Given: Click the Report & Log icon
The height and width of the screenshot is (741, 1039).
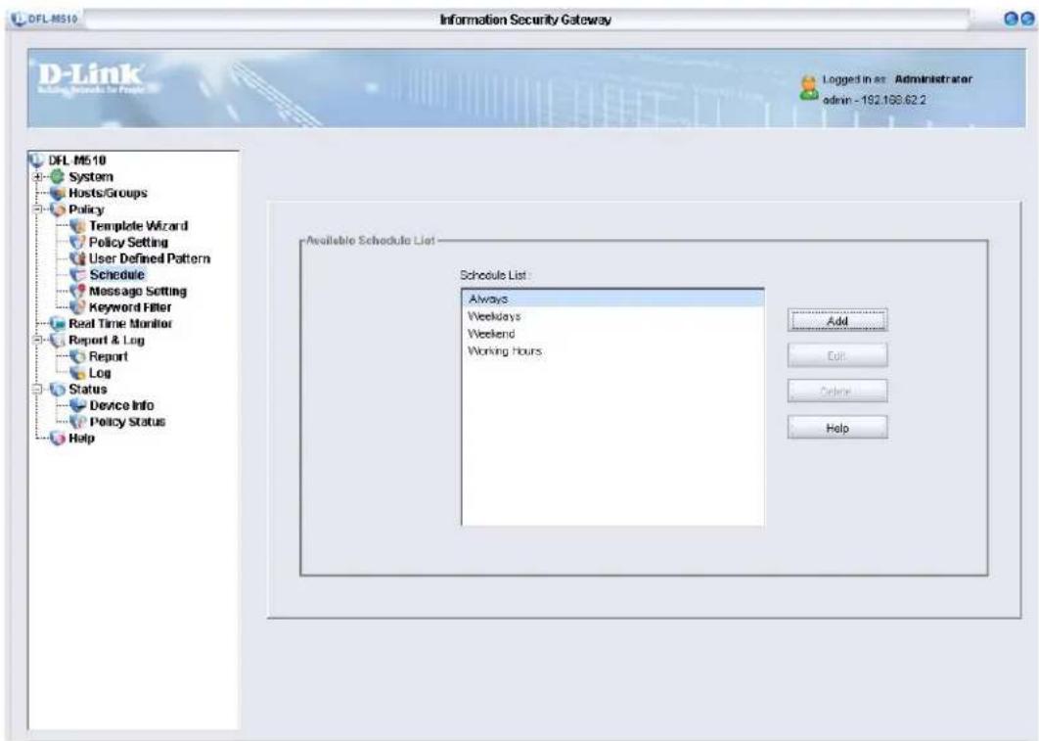Looking at the screenshot, I should (58, 340).
